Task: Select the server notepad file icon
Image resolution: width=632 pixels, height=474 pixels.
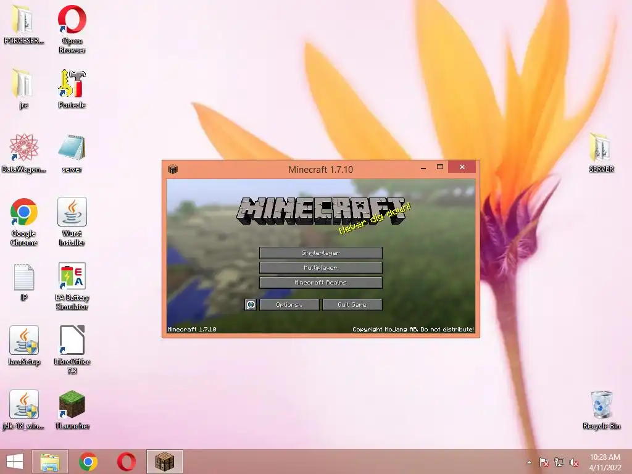Action: point(72,153)
